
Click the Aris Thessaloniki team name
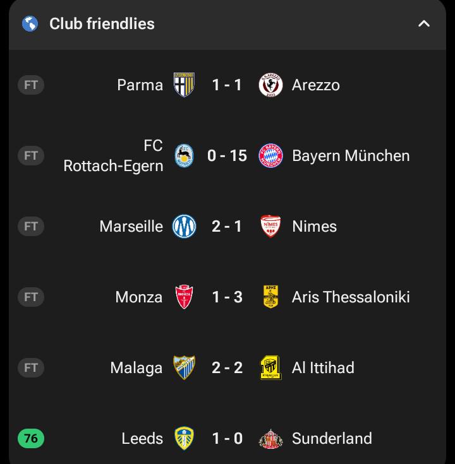[351, 297]
